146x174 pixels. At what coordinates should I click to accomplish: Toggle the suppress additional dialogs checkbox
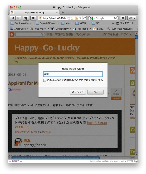pyautogui.click(x=45, y=80)
